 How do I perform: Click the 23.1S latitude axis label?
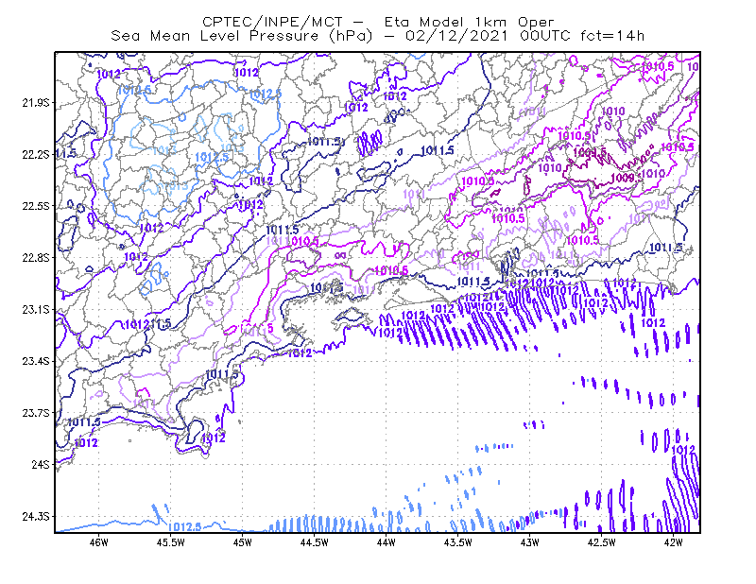36,310
